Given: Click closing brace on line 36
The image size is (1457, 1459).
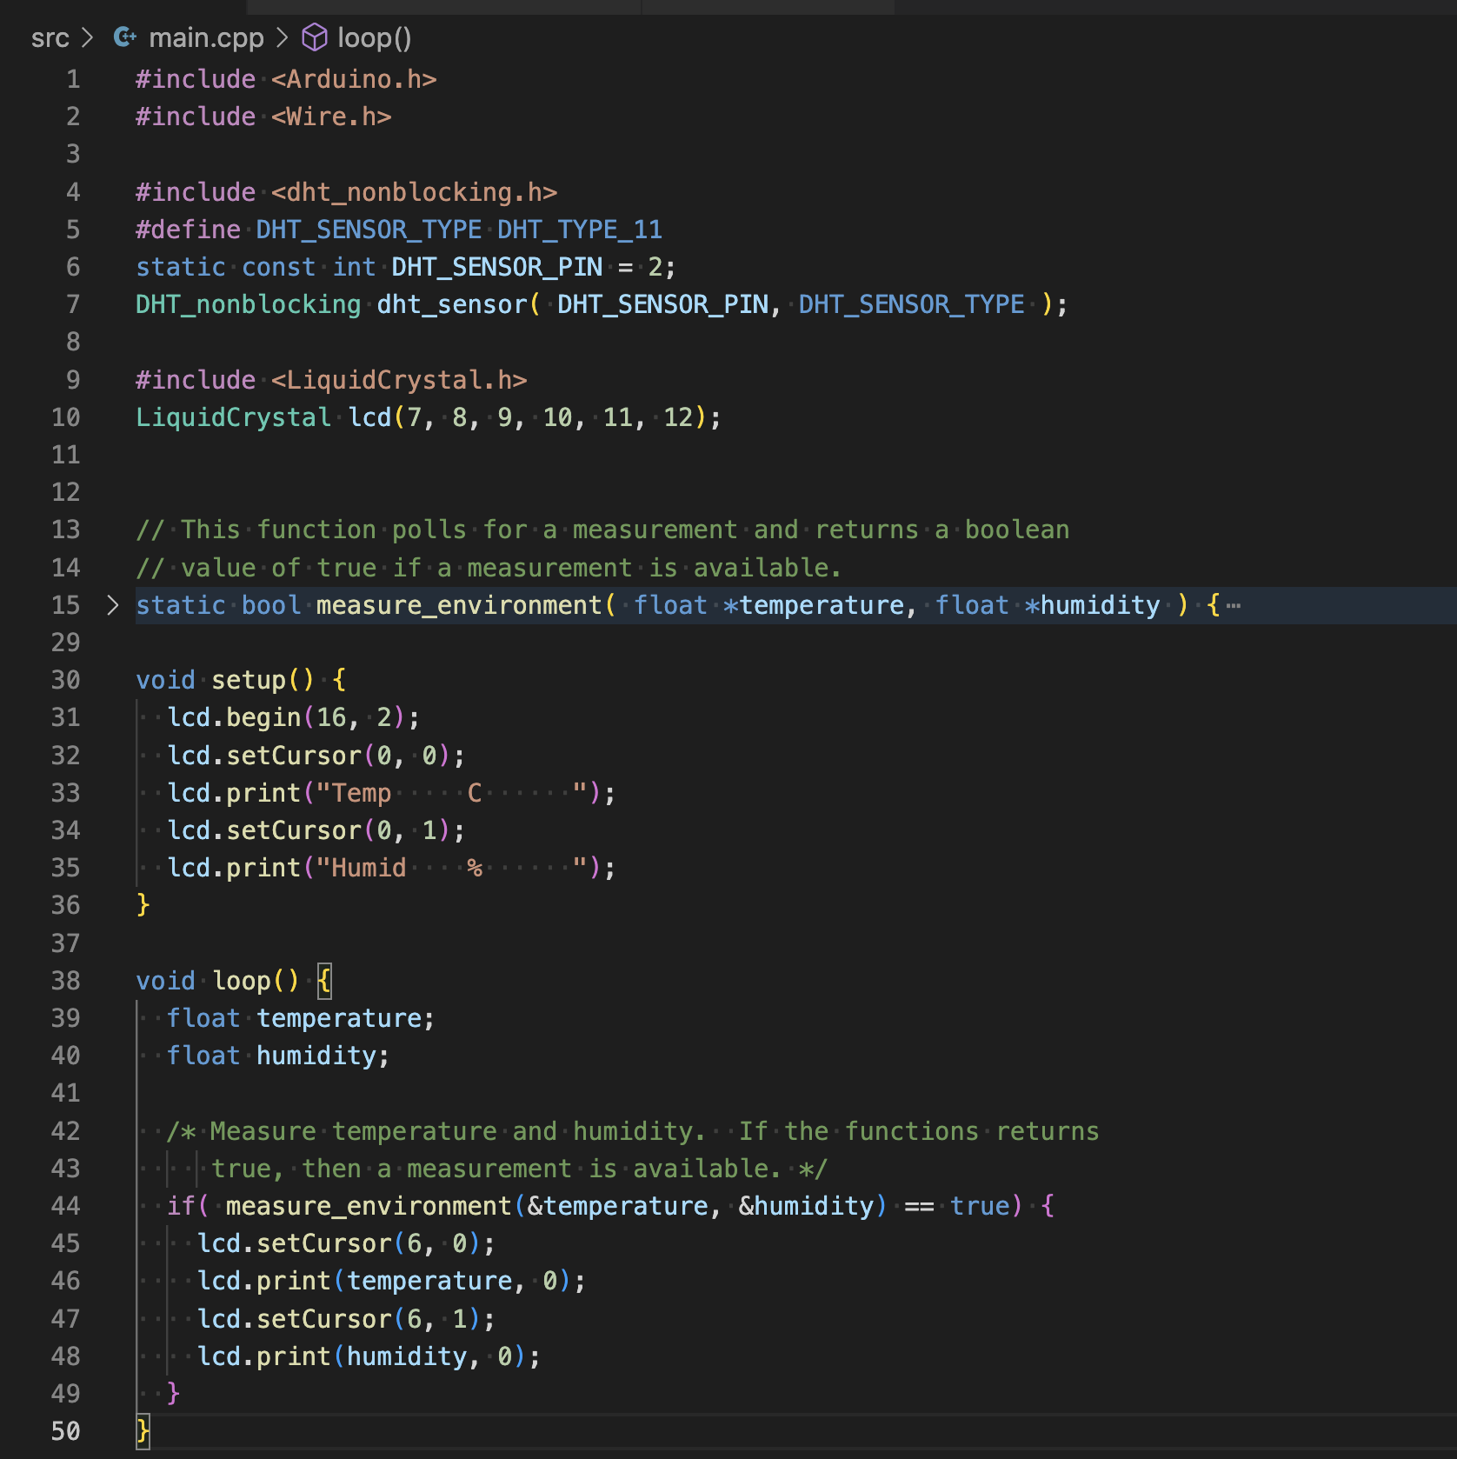Looking at the screenshot, I should pyautogui.click(x=143, y=905).
